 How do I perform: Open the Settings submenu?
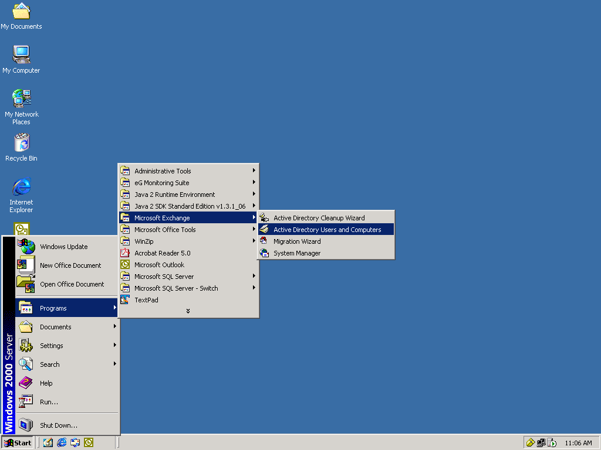click(67, 346)
